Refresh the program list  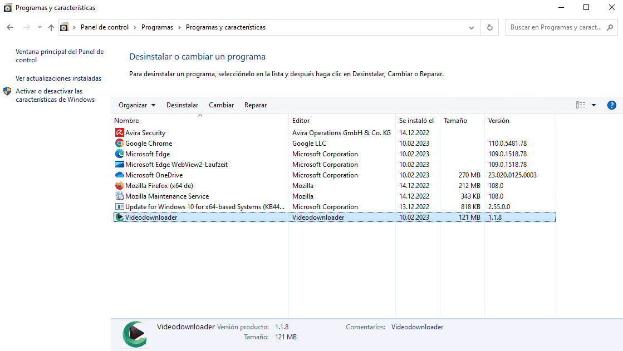tap(489, 27)
